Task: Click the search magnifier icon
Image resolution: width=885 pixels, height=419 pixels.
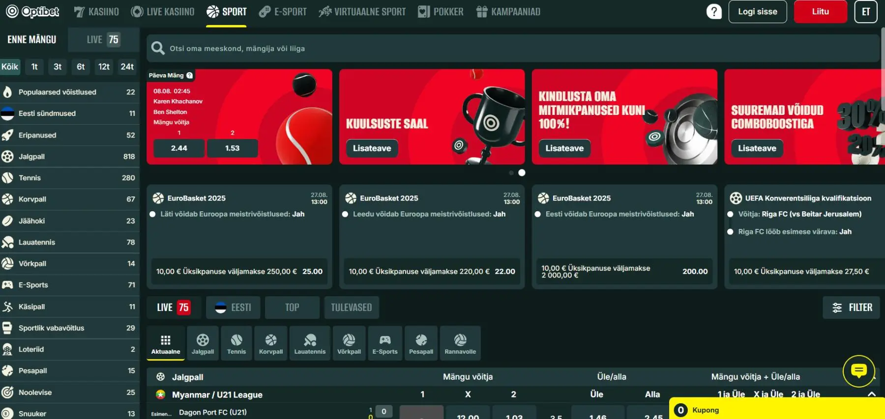Action: (158, 48)
